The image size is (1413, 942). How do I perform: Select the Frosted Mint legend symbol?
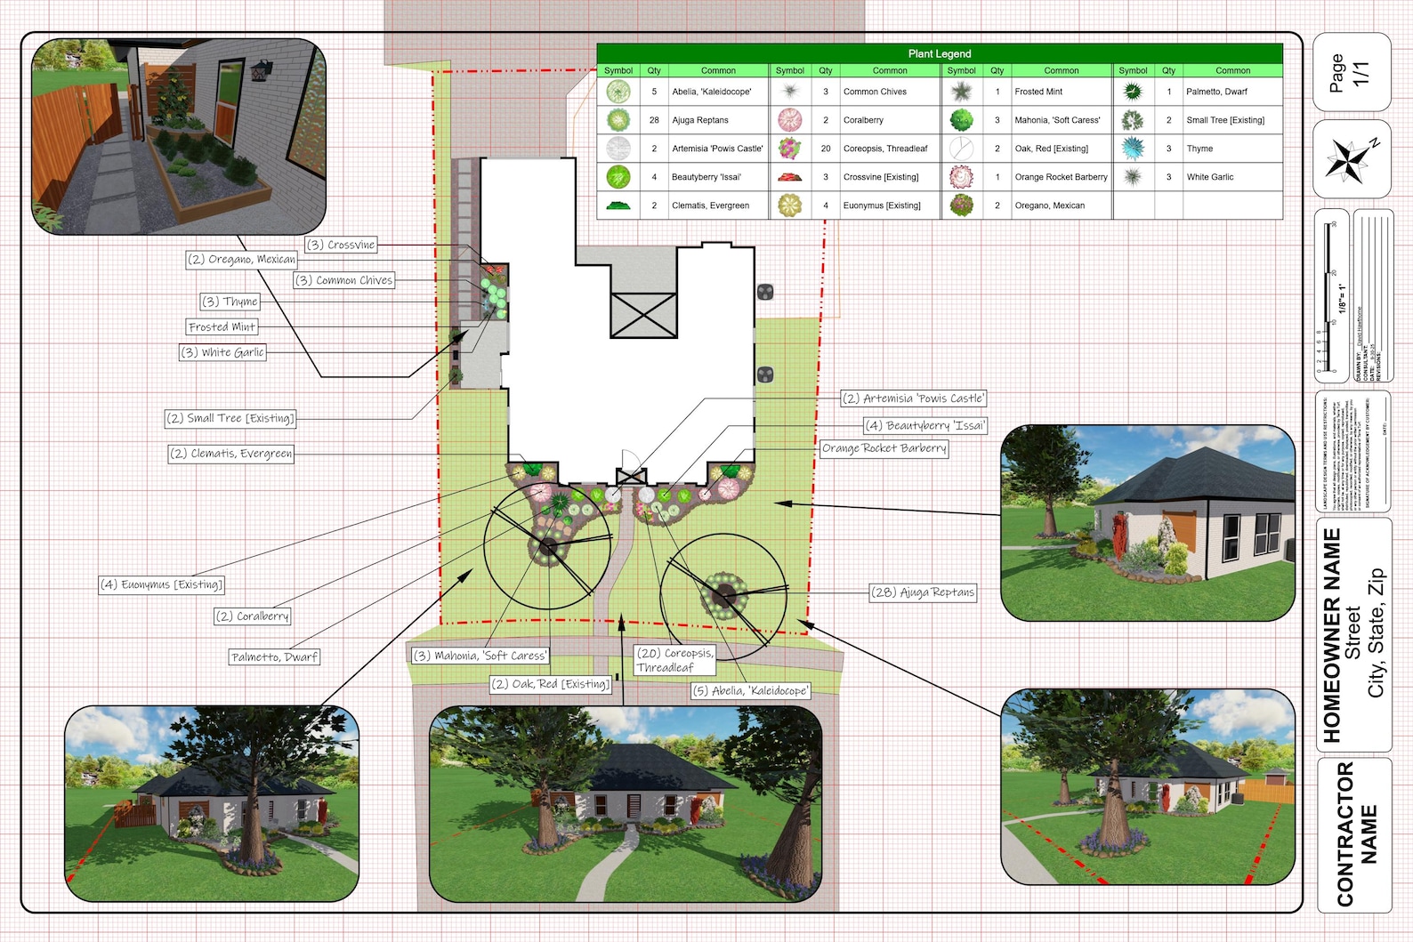coord(961,92)
